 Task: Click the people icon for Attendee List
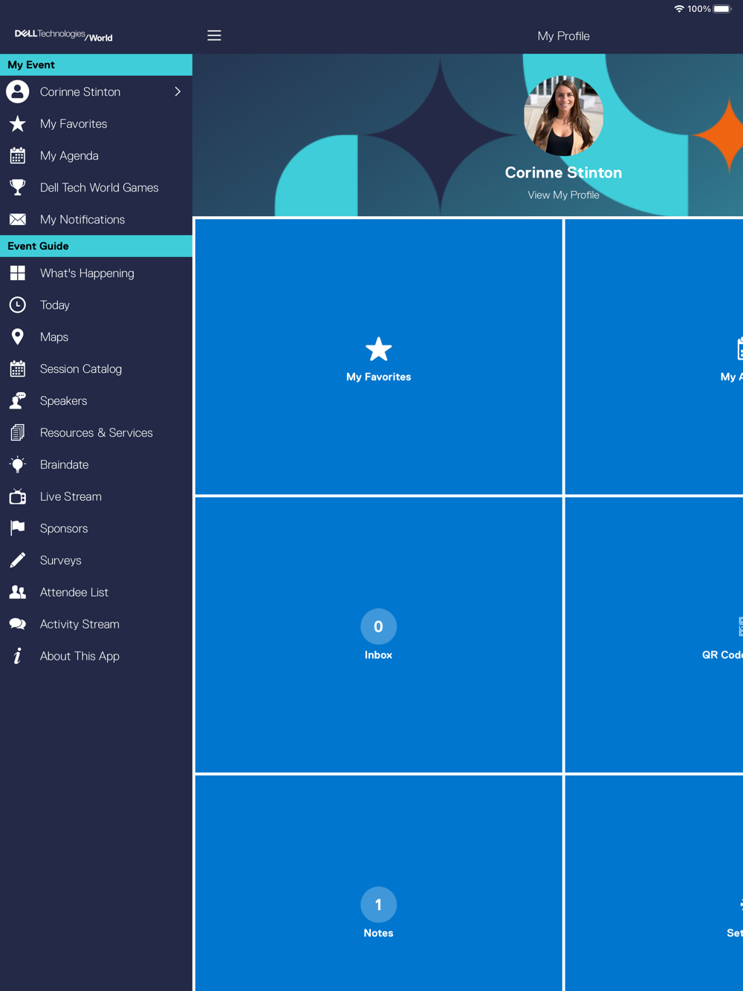pyautogui.click(x=18, y=592)
